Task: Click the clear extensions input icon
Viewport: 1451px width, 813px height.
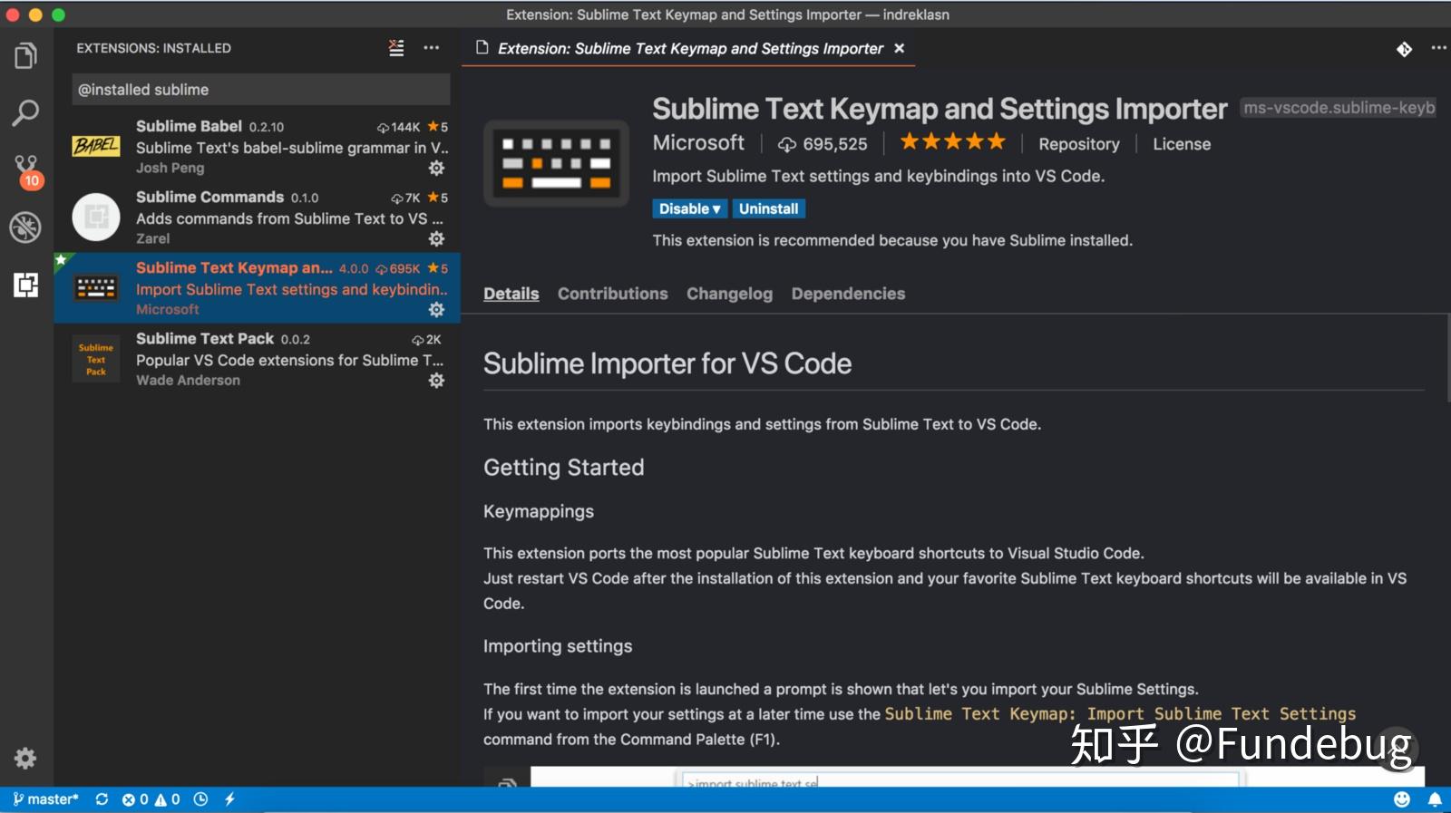Action: (x=396, y=48)
